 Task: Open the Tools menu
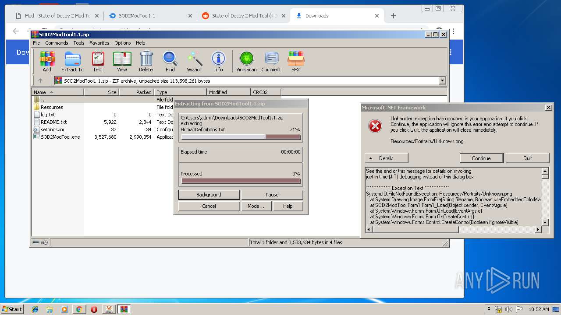79,43
